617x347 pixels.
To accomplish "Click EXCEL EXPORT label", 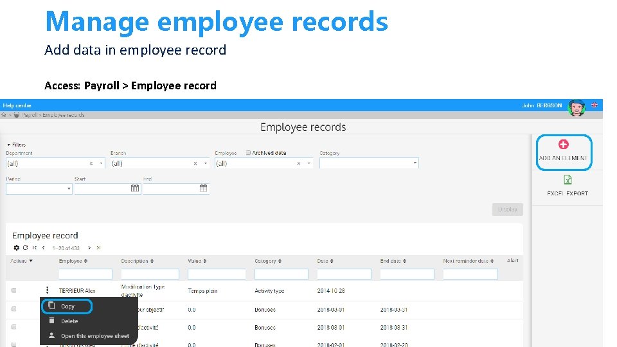I will (x=568, y=193).
